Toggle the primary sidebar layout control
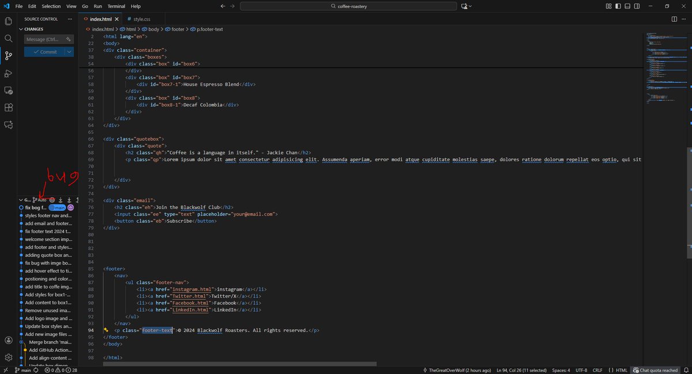Viewport: 692px width, 374px height. coord(618,6)
